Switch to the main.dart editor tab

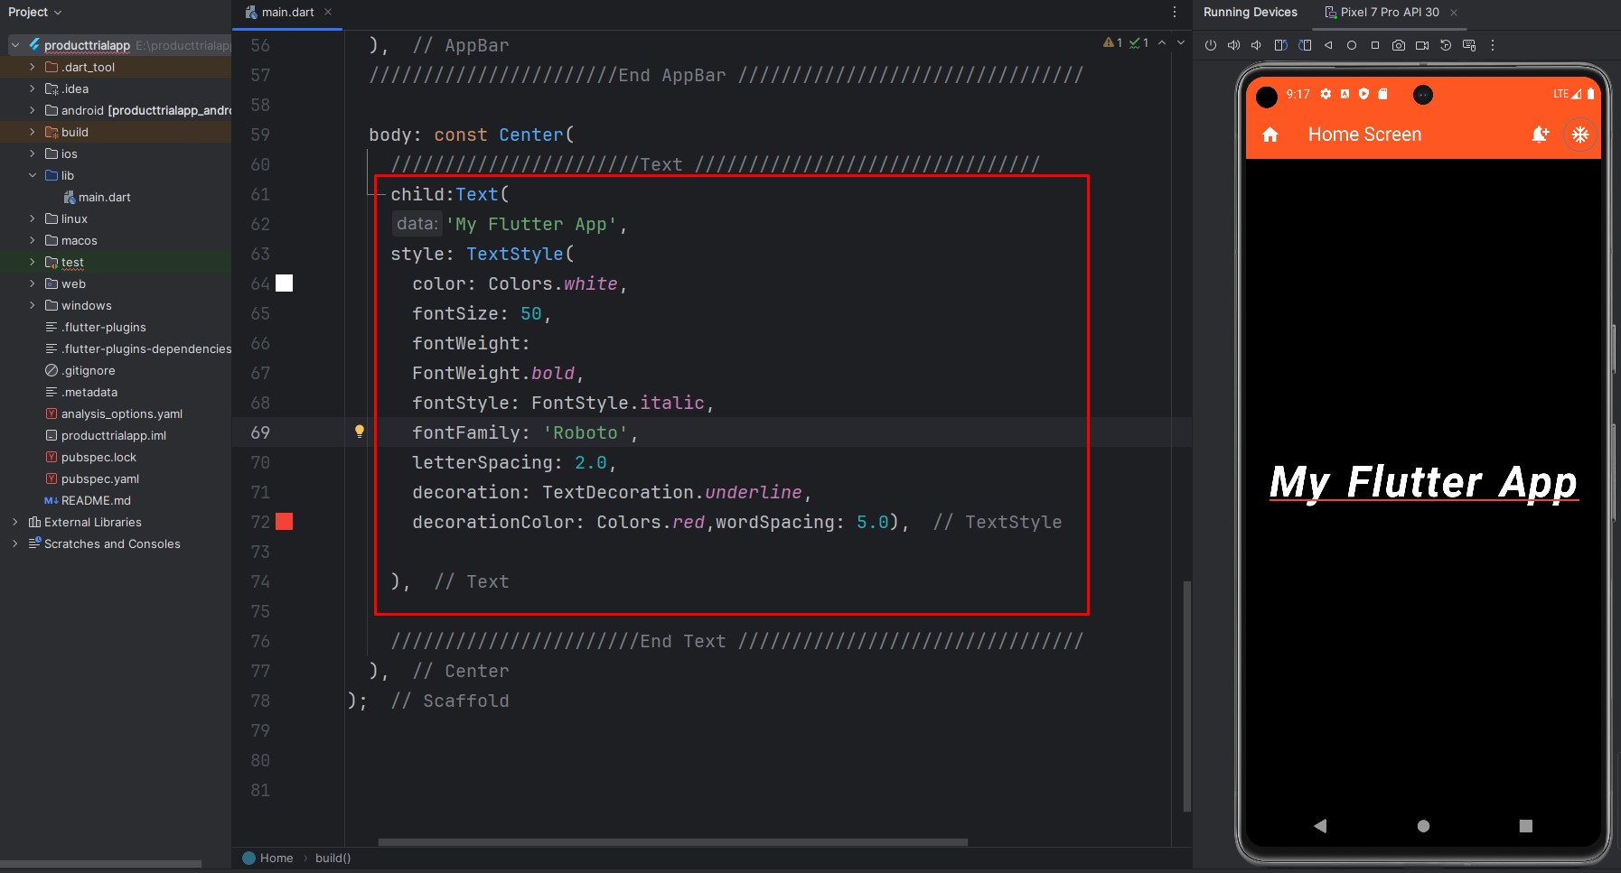click(287, 12)
